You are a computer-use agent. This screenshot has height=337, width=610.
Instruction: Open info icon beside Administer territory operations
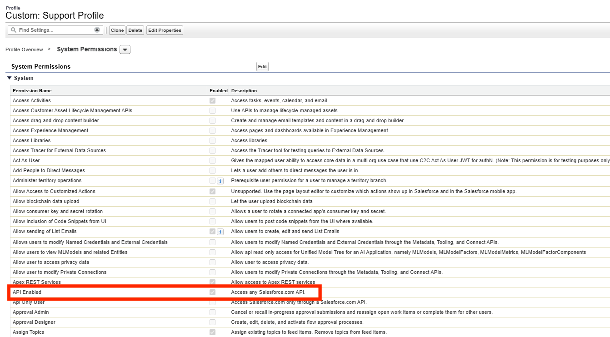220,181
